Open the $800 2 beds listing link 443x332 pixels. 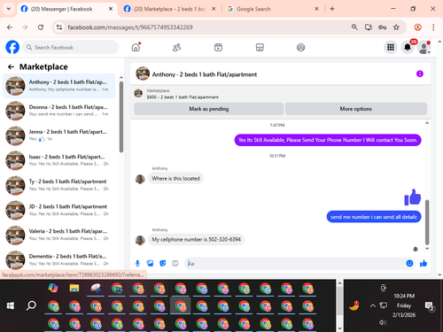[x=183, y=97]
